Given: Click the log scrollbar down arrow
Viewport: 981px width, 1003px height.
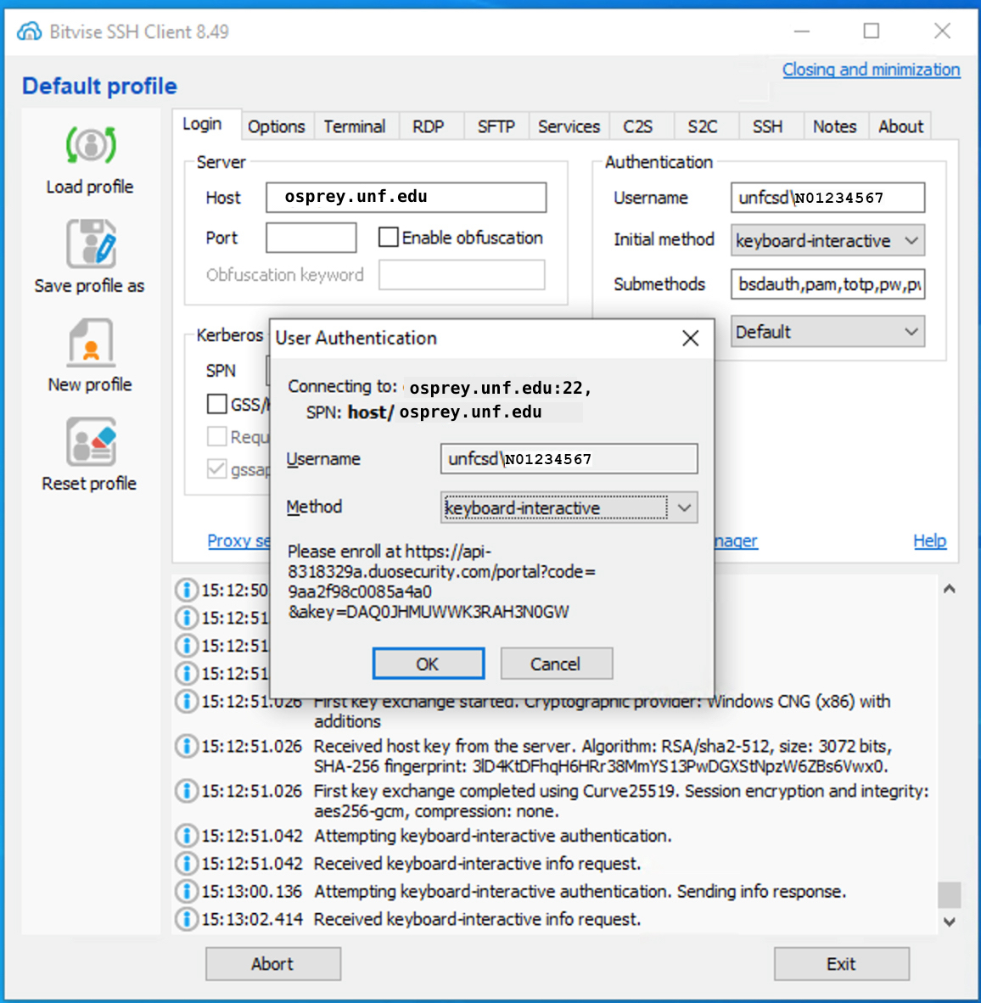Looking at the screenshot, I should coord(949,922).
